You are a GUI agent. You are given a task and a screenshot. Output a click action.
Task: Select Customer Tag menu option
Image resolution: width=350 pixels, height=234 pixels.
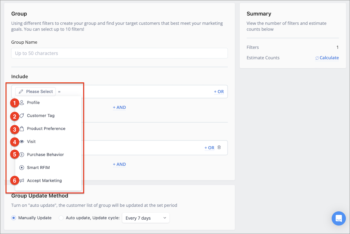tap(41, 116)
